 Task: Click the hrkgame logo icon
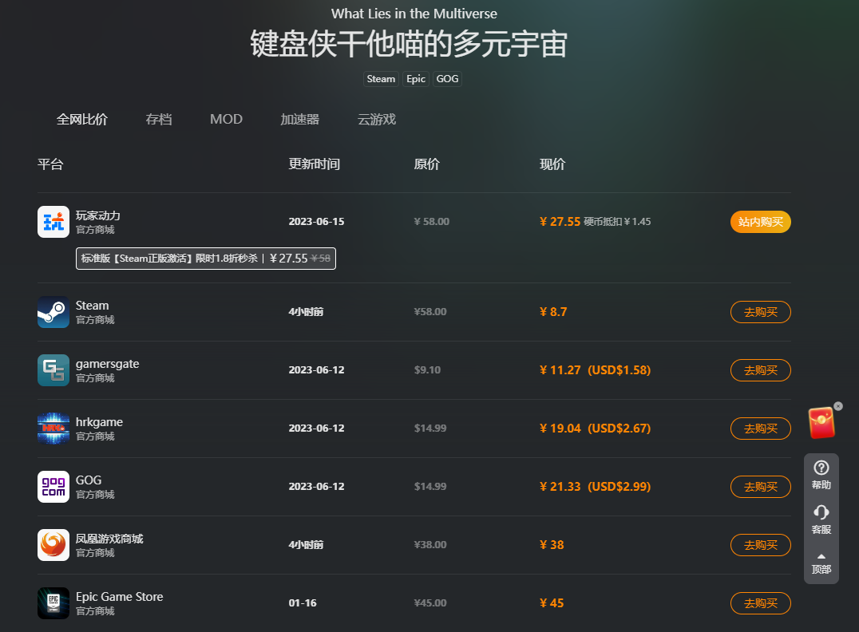(x=53, y=429)
